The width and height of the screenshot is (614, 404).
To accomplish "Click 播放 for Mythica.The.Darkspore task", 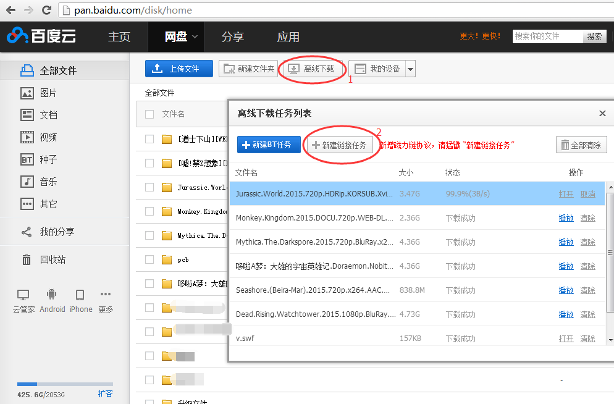I will pyautogui.click(x=566, y=242).
